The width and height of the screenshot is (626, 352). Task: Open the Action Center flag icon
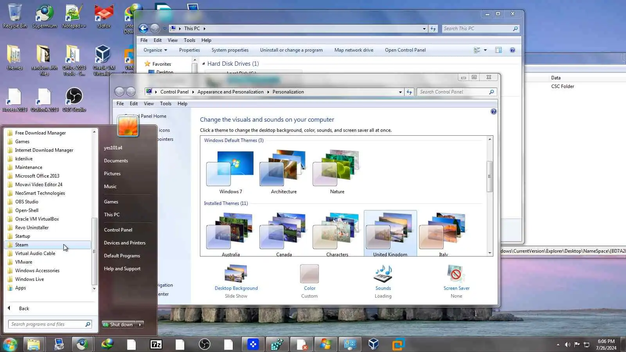click(x=577, y=345)
